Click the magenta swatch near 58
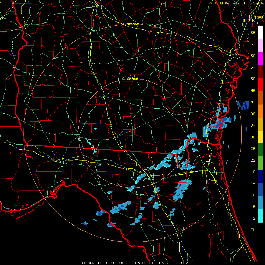Image resolution: width=265 pixels, height=265 pixels. click(x=260, y=59)
